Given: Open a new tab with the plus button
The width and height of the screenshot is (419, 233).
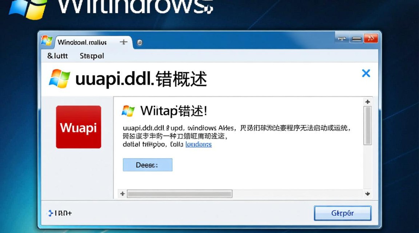Looking at the screenshot, I should [124, 42].
